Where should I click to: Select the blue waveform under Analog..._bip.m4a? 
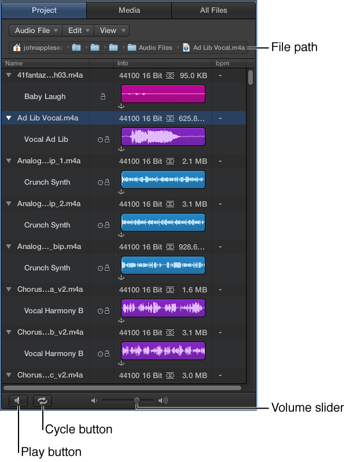pyautogui.click(x=163, y=265)
